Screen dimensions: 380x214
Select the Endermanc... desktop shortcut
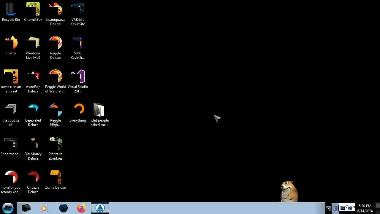pyautogui.click(x=11, y=147)
